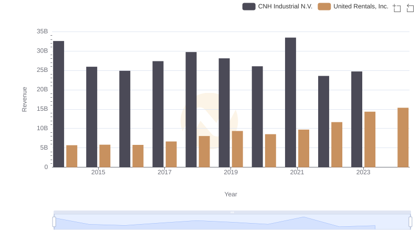Click the x-axis label 2015
The height and width of the screenshot is (242, 420).
[98, 172]
